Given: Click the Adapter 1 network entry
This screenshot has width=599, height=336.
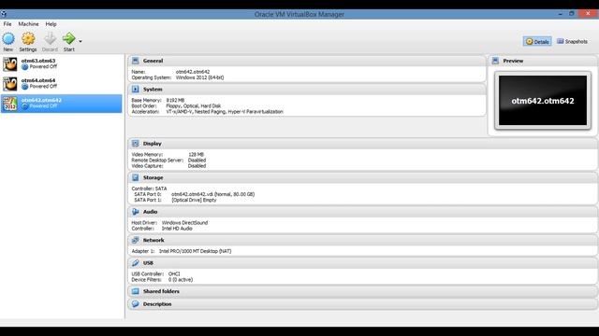Looking at the screenshot, I should (182, 251).
